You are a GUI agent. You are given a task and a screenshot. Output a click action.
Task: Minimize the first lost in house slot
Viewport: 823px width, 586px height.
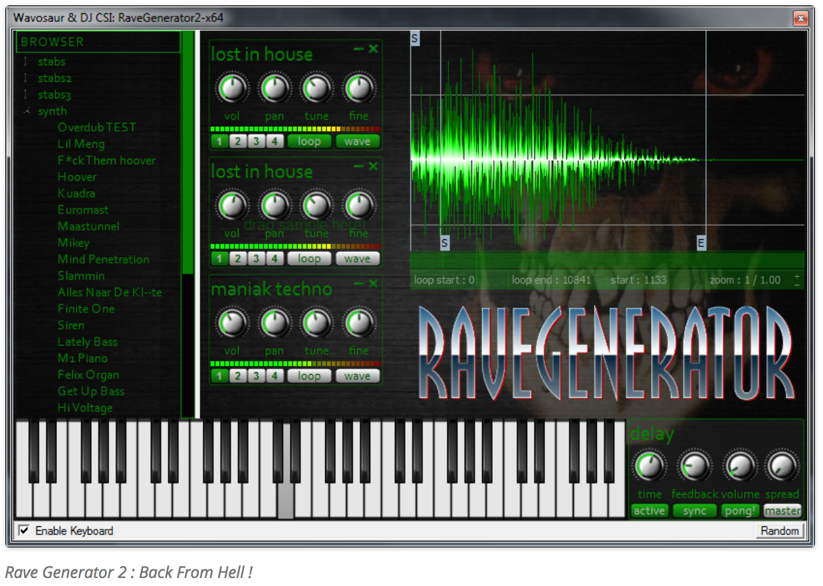(x=358, y=49)
